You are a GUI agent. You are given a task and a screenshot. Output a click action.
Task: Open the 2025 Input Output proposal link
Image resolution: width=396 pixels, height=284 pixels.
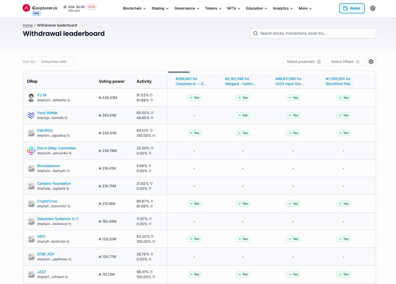point(289,81)
